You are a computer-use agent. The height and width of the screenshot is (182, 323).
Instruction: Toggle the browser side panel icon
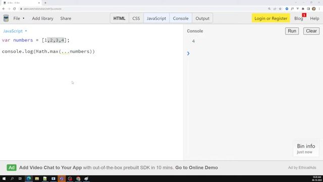(x=308, y=9)
